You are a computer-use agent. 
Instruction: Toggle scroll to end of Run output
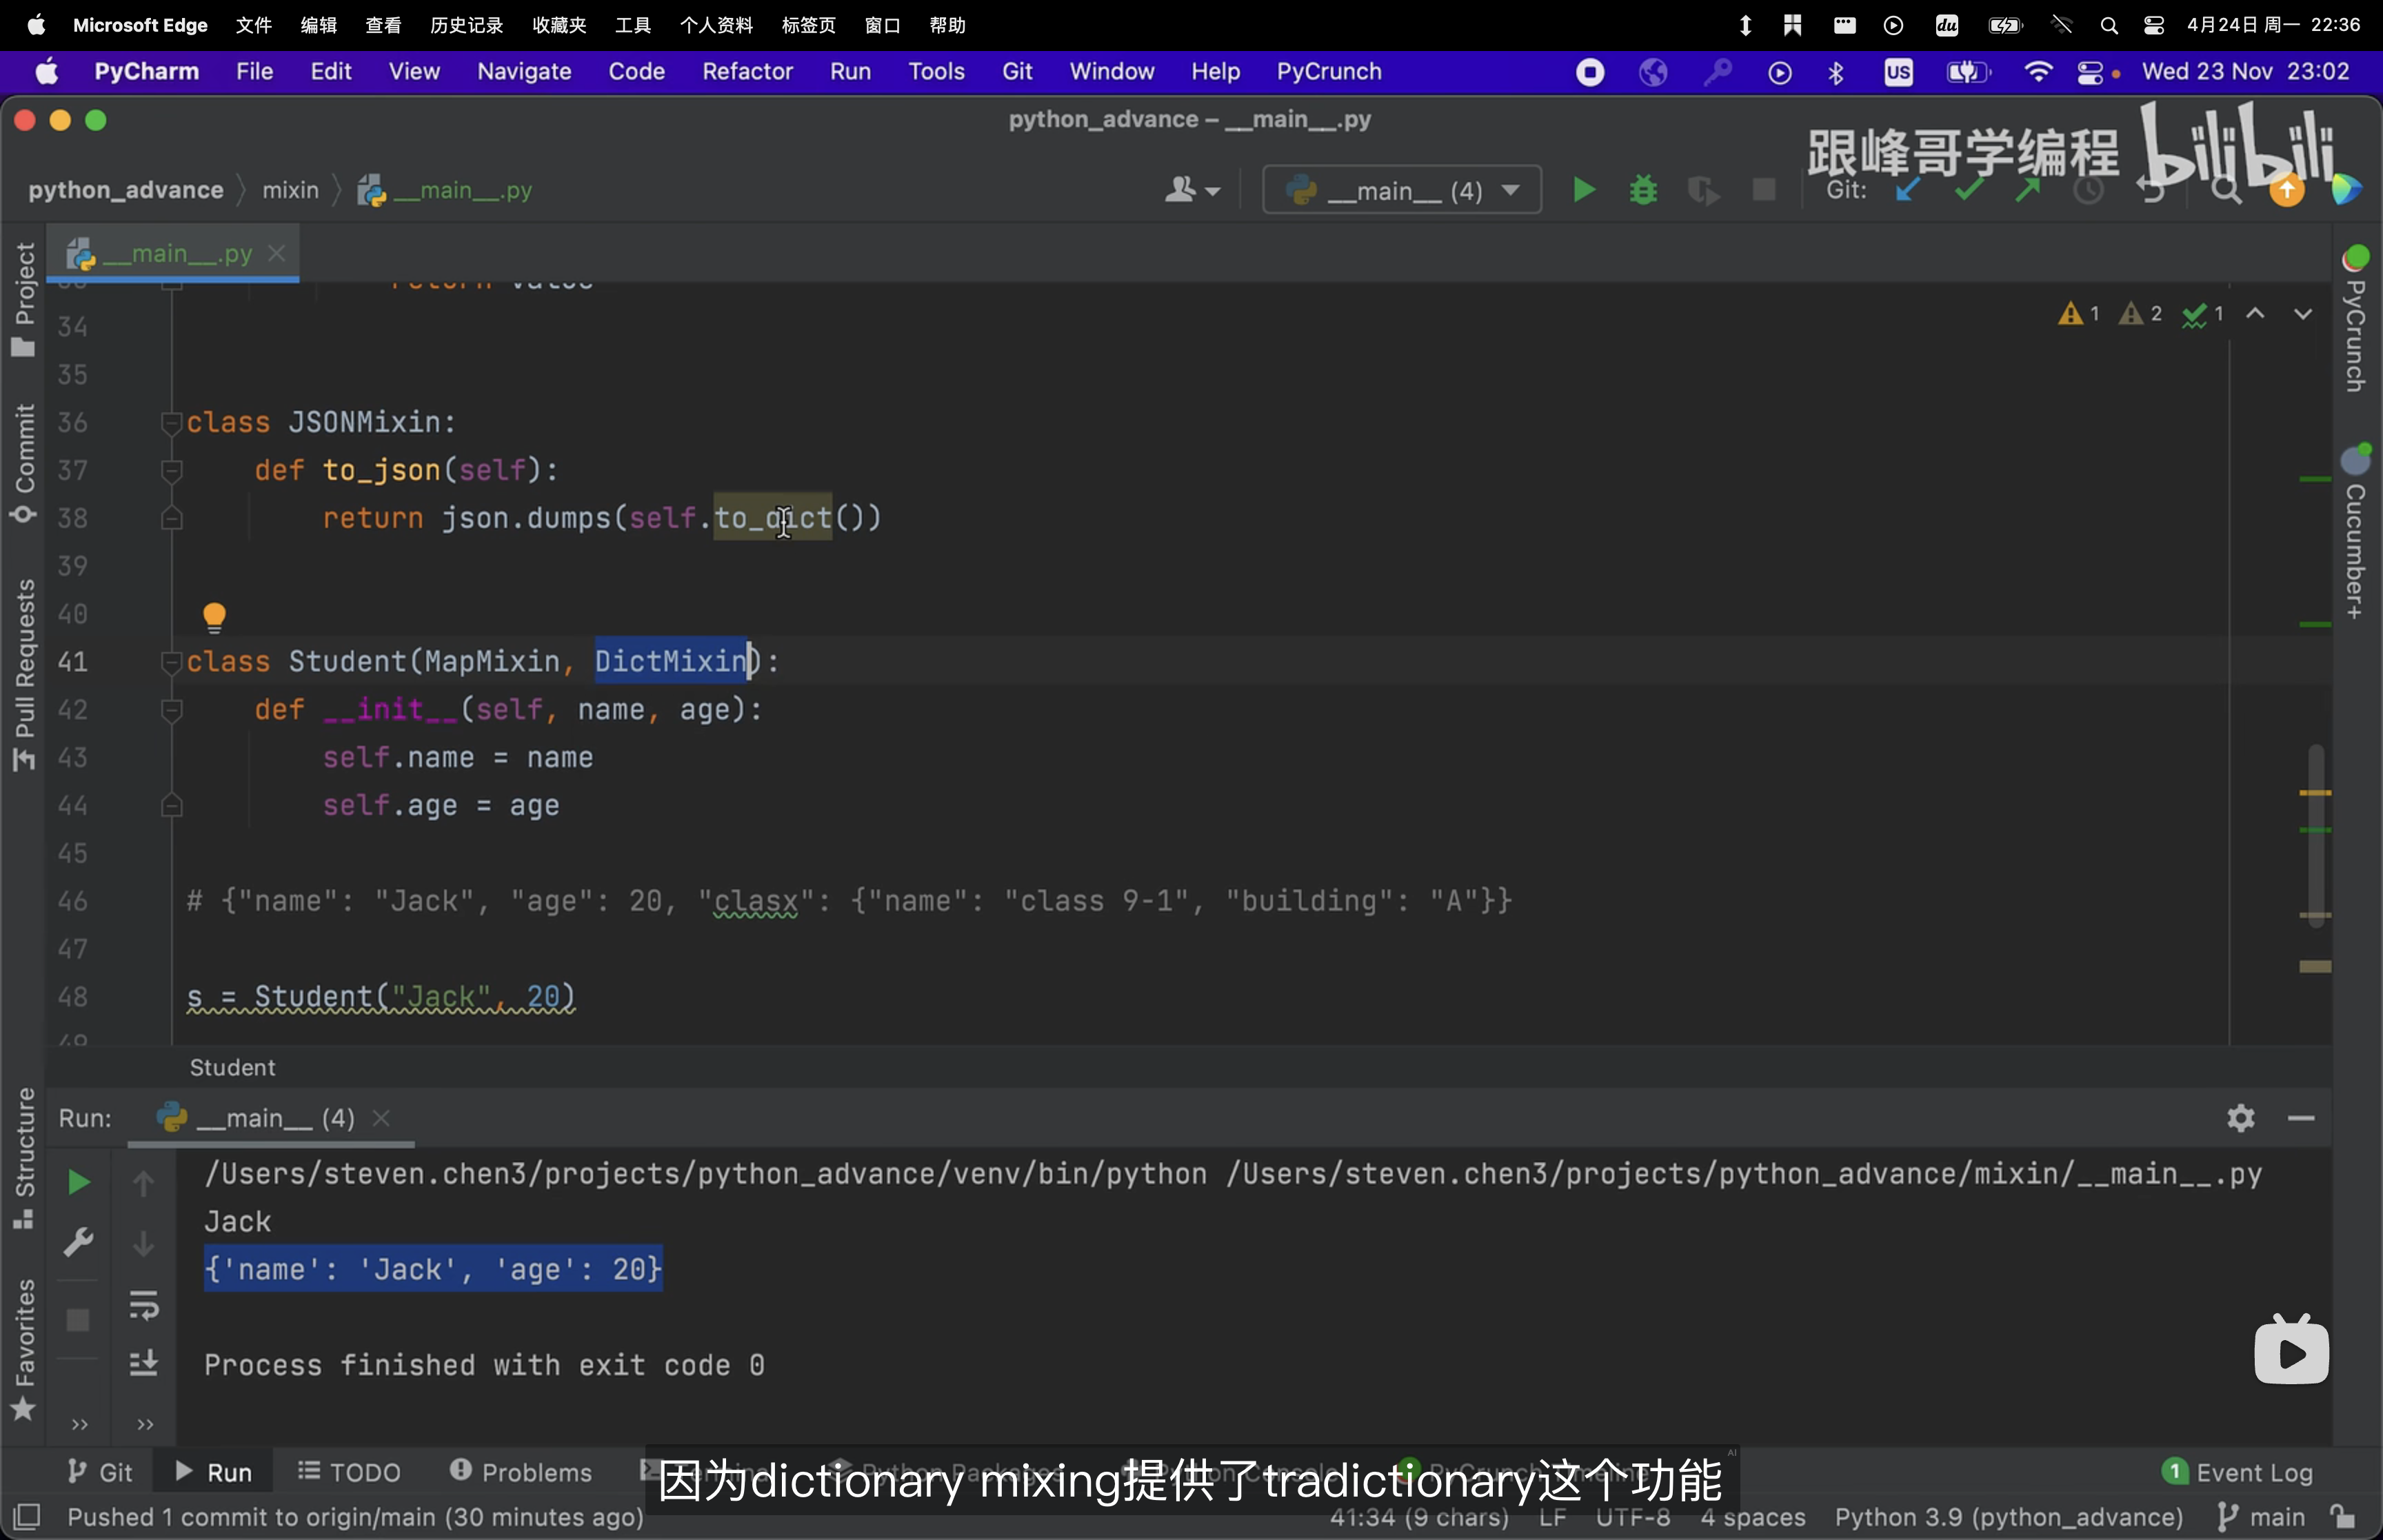pos(144,1363)
